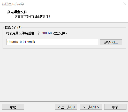Place cursor after .vmdk in filename field
Viewport: 128px width, 112px height.
tap(35, 42)
